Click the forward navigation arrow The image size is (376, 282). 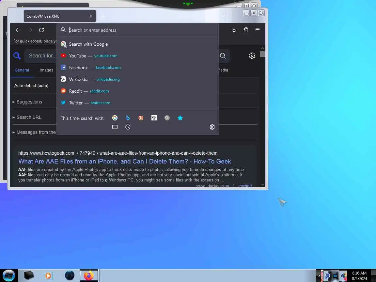[30, 30]
